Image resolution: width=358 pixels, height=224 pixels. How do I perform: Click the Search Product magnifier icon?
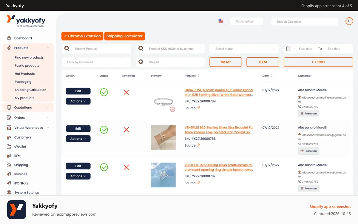(67, 49)
